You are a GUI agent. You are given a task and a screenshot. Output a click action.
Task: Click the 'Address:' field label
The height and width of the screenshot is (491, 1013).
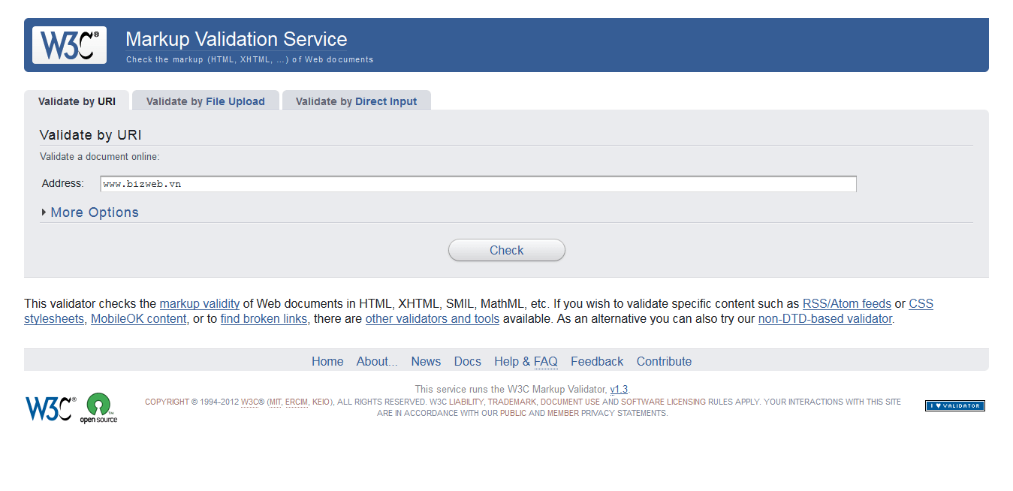pos(63,183)
